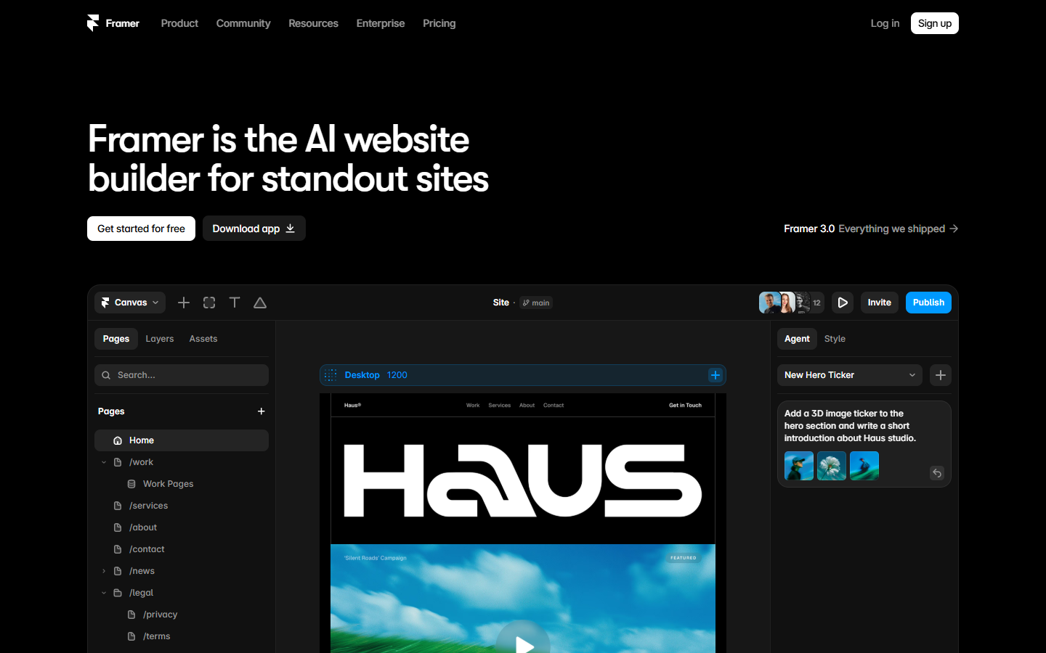Switch to the Layers tab
The height and width of the screenshot is (653, 1046).
coord(160,339)
